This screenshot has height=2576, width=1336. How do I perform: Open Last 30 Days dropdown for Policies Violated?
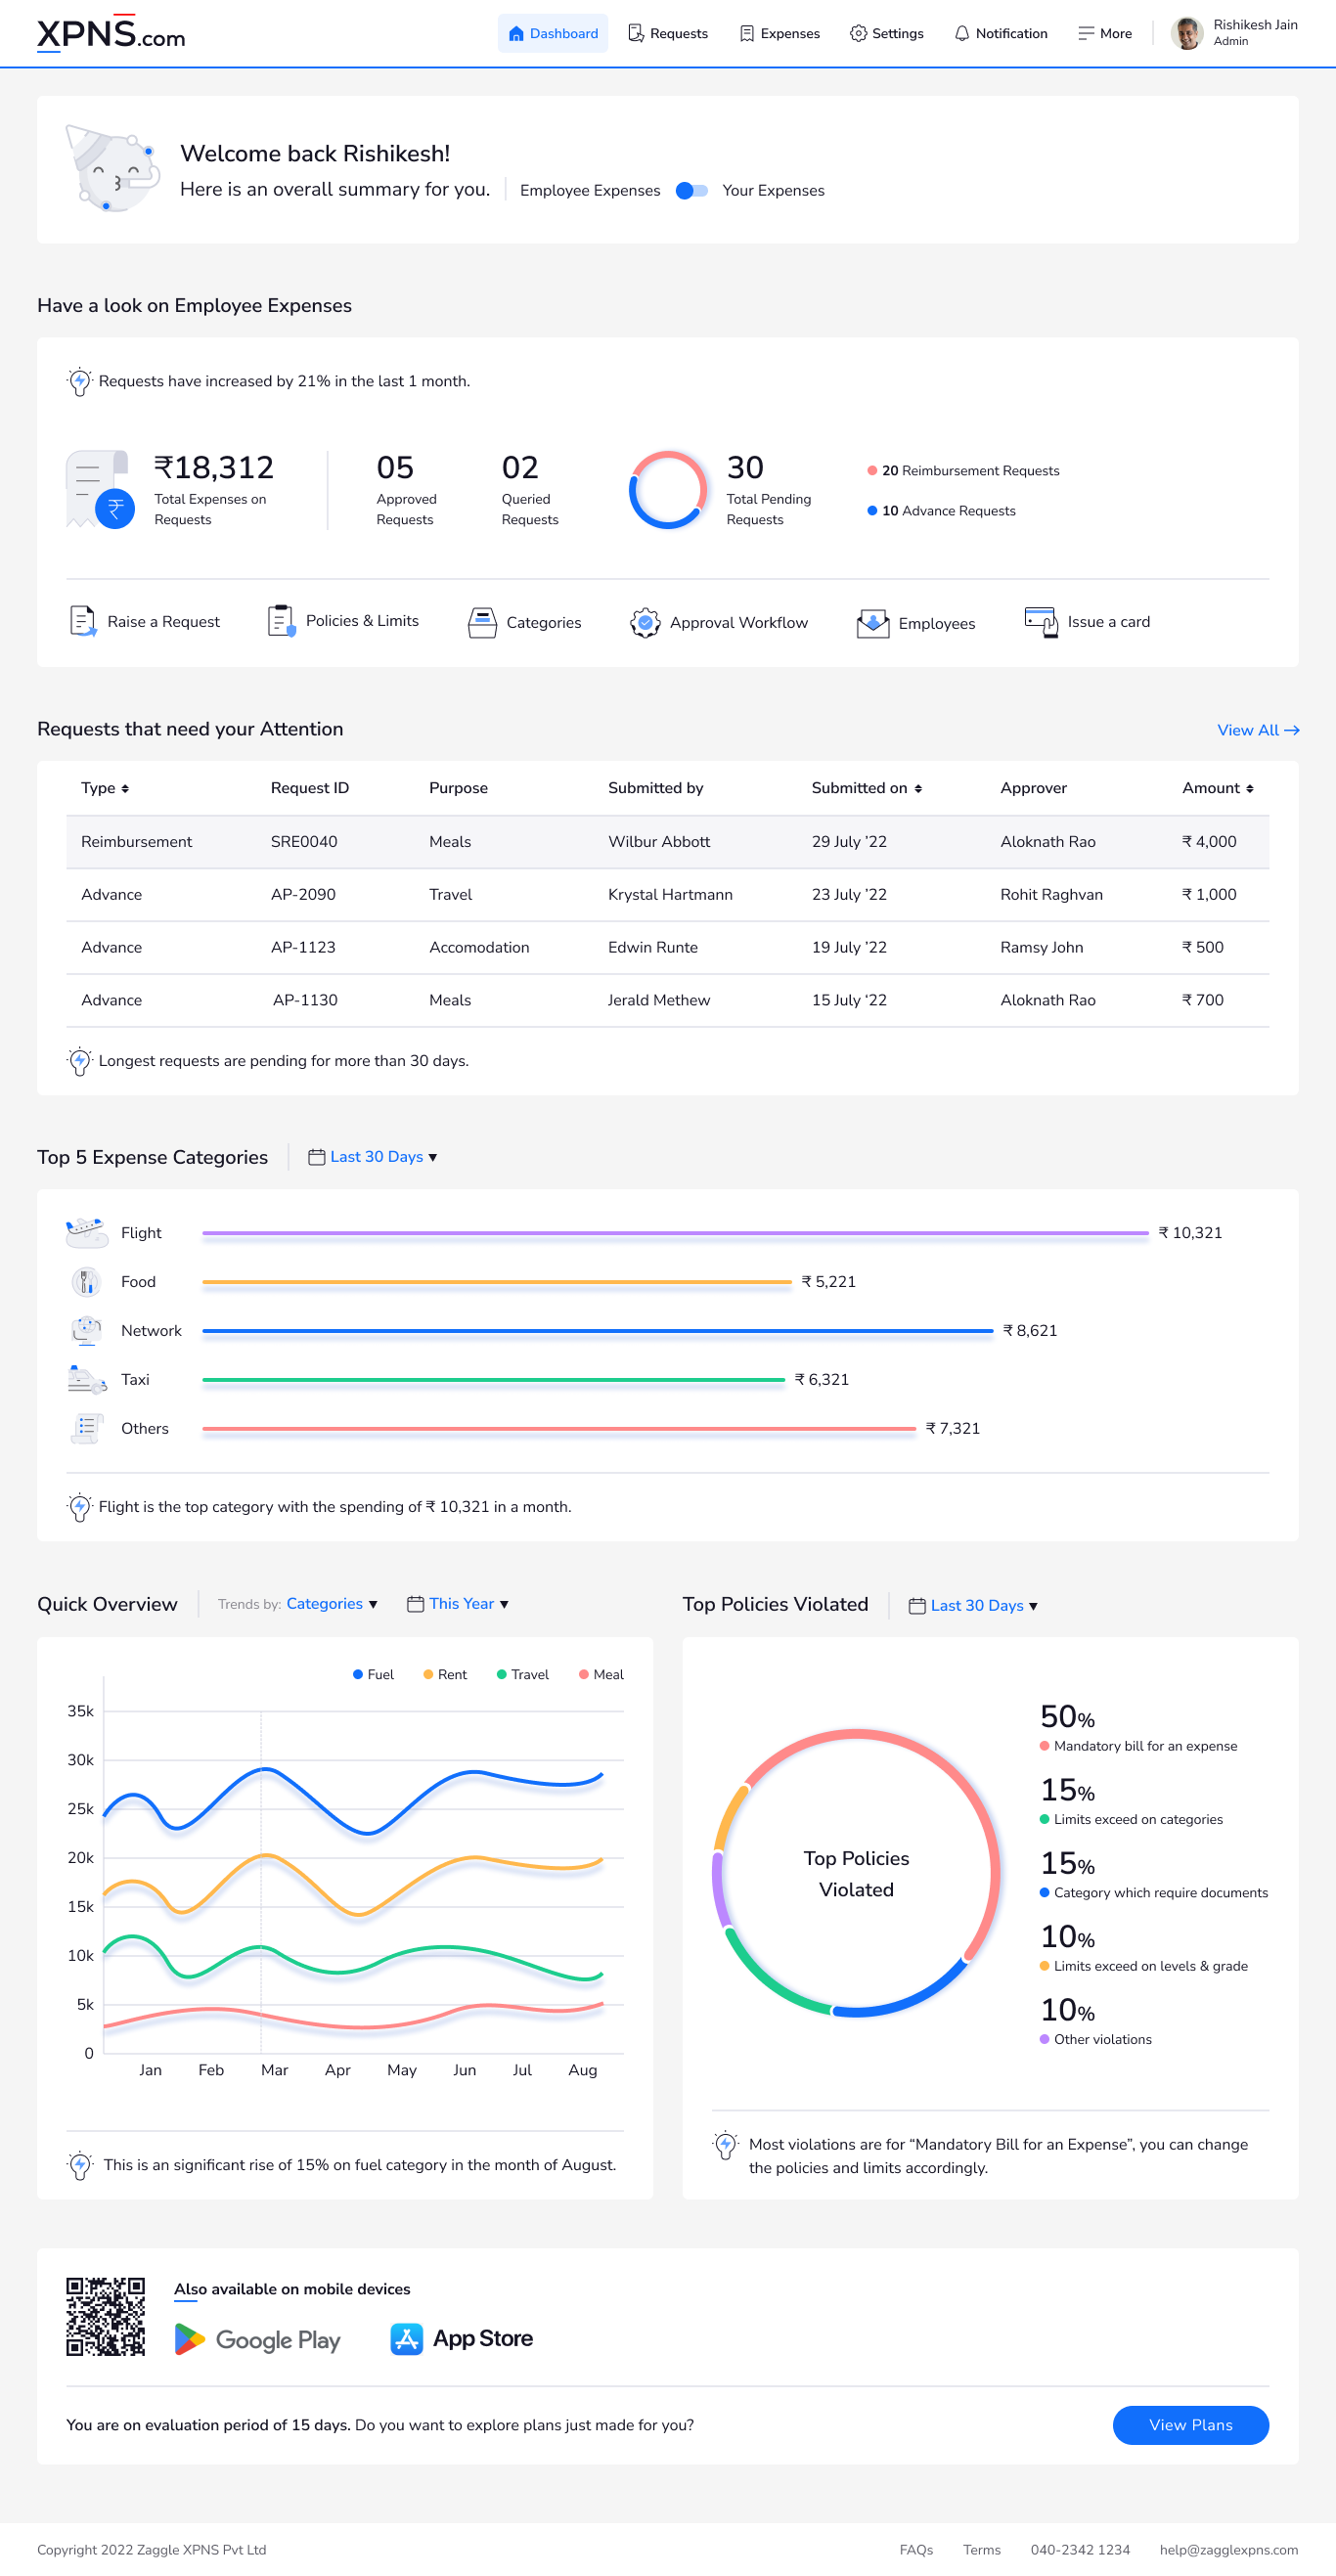tap(973, 1606)
